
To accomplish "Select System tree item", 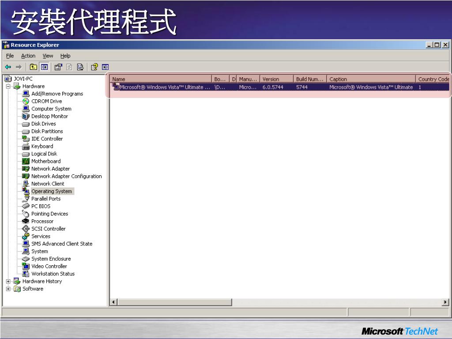I will (x=39, y=251).
